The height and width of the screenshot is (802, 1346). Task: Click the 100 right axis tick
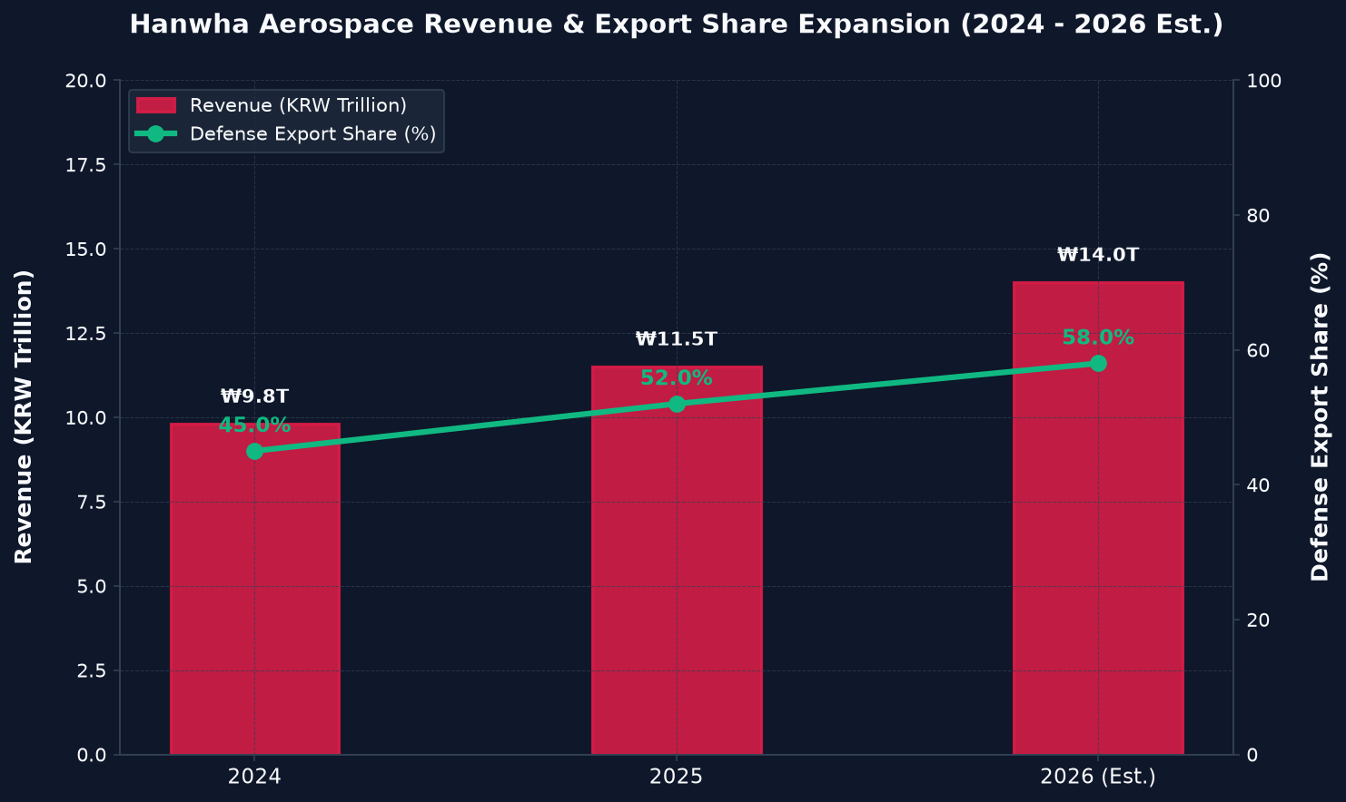click(1264, 81)
